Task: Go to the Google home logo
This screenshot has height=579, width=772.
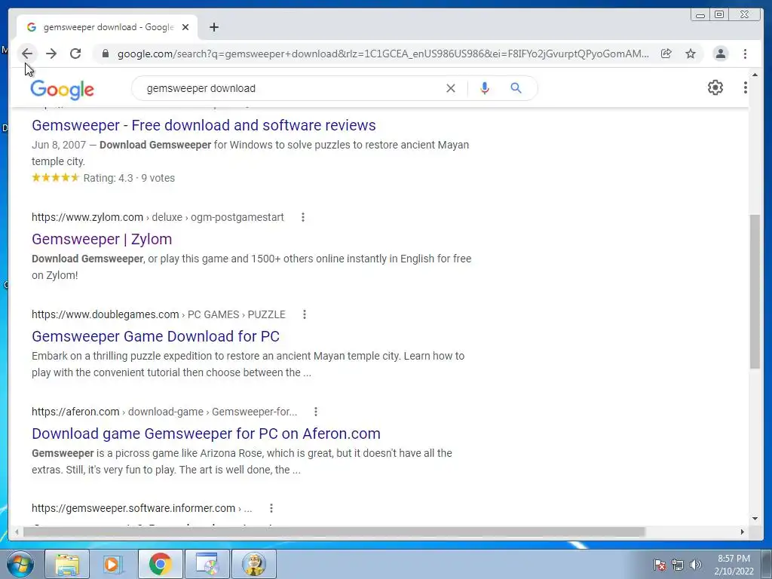Action: (62, 89)
